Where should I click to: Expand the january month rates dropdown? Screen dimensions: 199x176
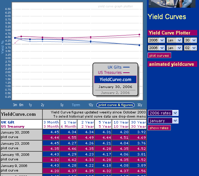point(163,121)
